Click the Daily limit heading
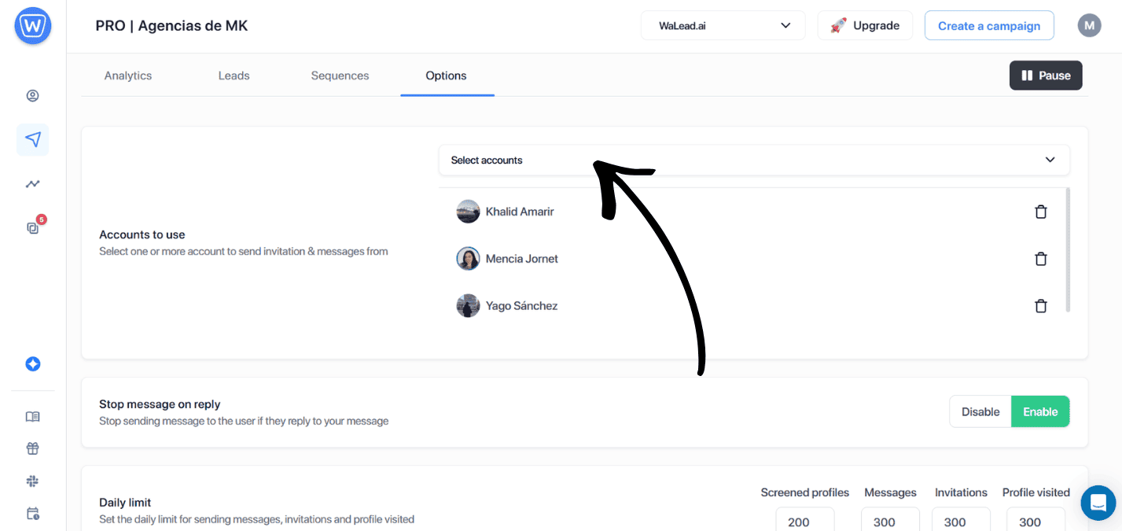 125,503
